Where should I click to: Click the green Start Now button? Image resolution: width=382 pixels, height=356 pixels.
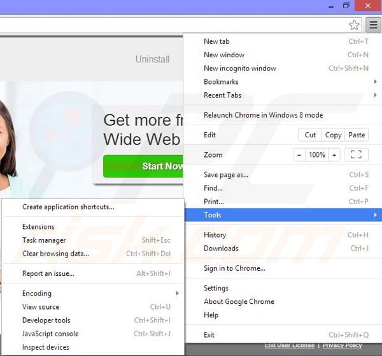tap(143, 166)
